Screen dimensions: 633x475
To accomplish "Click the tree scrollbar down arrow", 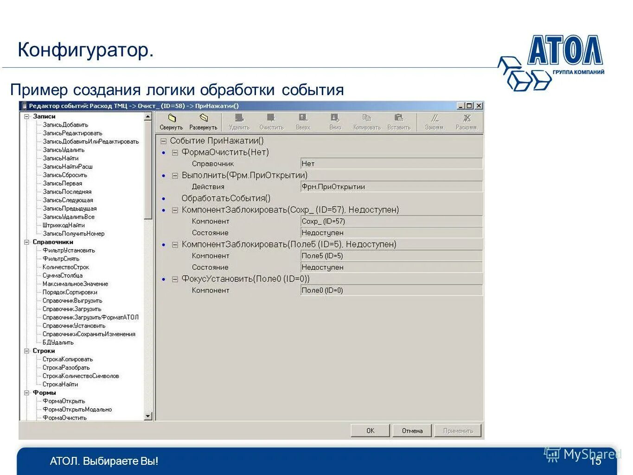I will pos(148,417).
